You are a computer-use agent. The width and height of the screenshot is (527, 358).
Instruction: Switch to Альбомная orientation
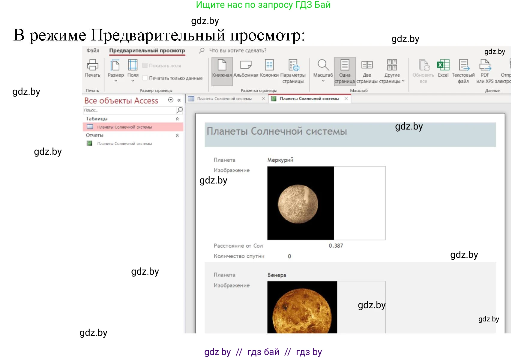click(x=246, y=70)
